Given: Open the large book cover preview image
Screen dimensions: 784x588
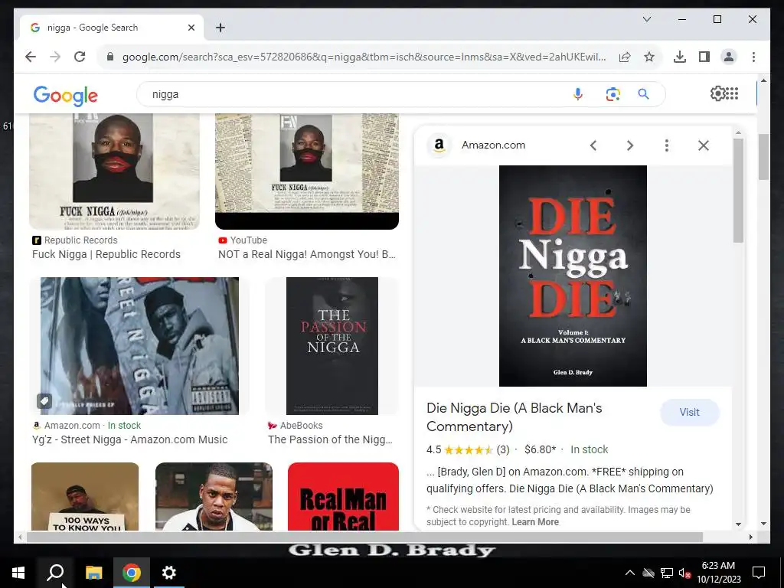Looking at the screenshot, I should [x=573, y=276].
